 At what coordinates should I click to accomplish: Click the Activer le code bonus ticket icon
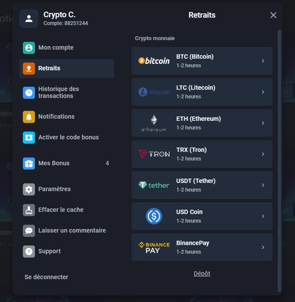(29, 138)
